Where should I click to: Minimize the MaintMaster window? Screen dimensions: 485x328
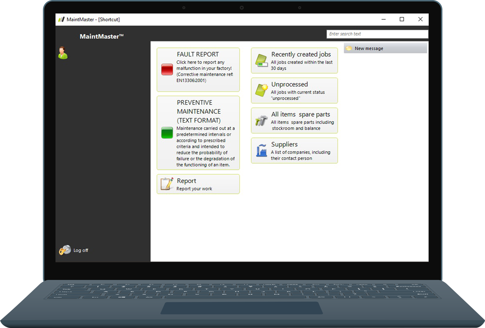click(x=383, y=19)
